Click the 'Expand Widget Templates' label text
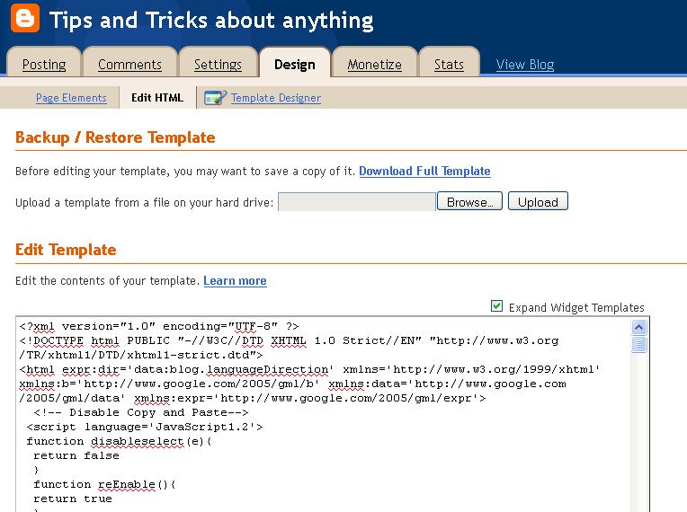The image size is (687, 512). (x=576, y=307)
